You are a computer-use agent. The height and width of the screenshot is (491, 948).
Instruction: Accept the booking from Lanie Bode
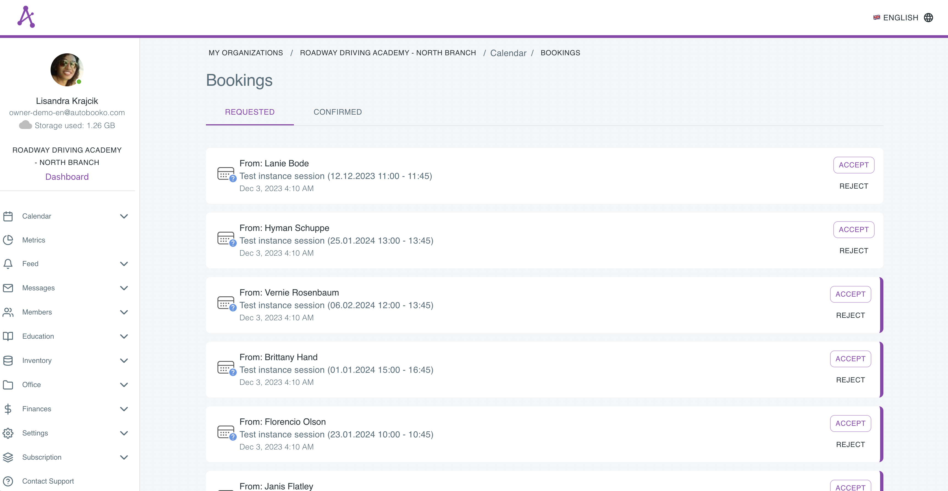point(853,165)
